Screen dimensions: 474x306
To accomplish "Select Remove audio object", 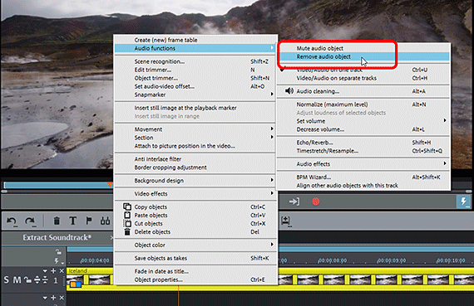I will click(x=363, y=56).
